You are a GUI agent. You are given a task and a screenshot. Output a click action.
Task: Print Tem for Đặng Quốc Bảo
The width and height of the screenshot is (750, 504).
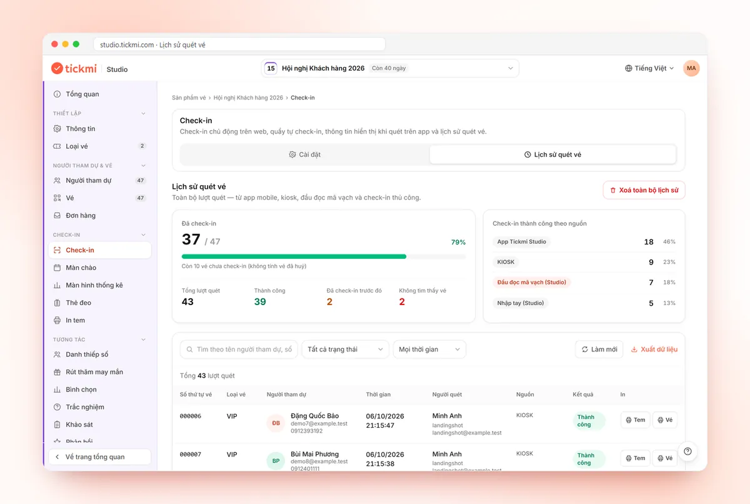click(x=635, y=420)
